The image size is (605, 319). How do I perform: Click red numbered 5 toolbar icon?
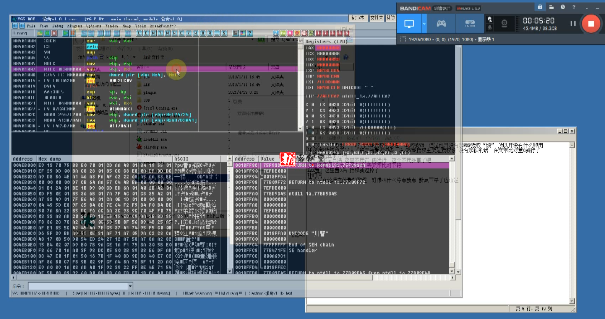[x=347, y=33]
